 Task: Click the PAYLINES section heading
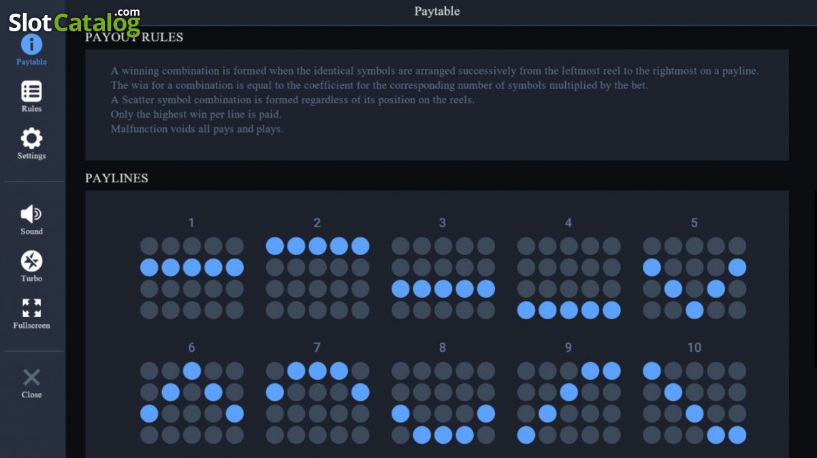(116, 178)
